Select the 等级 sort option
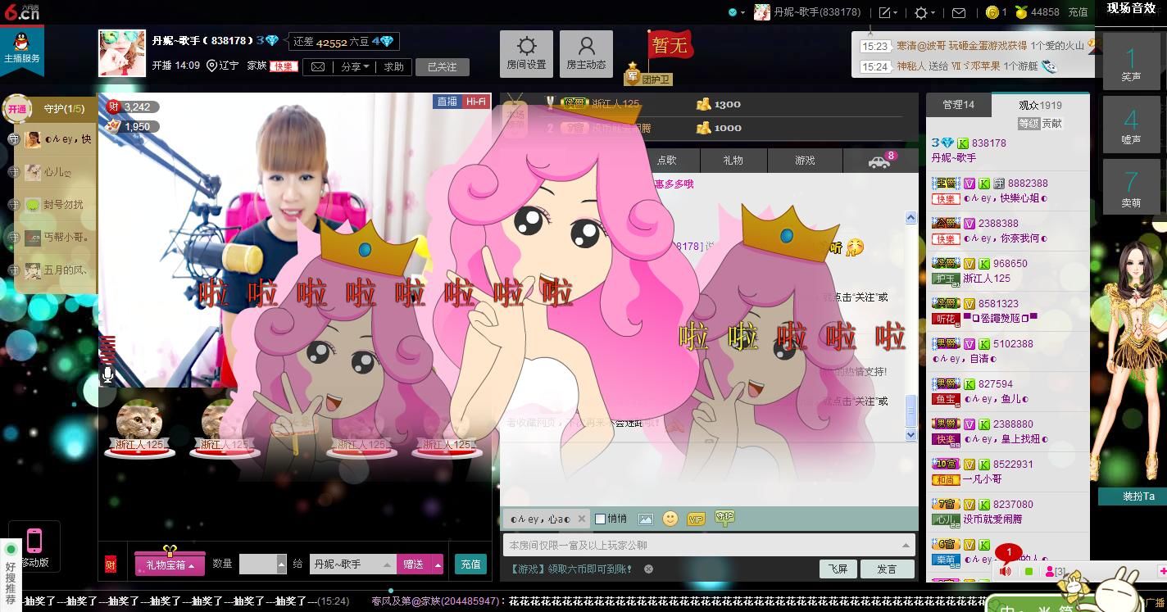1167x612 pixels. tap(1029, 124)
